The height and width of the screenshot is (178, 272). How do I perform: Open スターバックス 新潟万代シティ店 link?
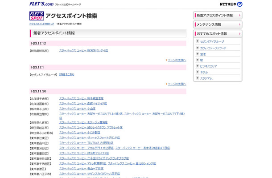84,51
